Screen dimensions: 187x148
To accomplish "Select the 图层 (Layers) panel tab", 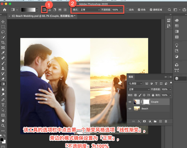I will click(131, 77).
